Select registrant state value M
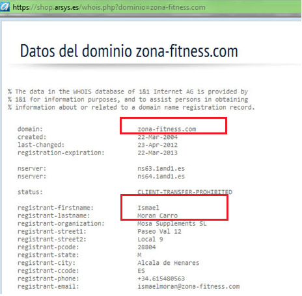302x296 pixels. 139,255
